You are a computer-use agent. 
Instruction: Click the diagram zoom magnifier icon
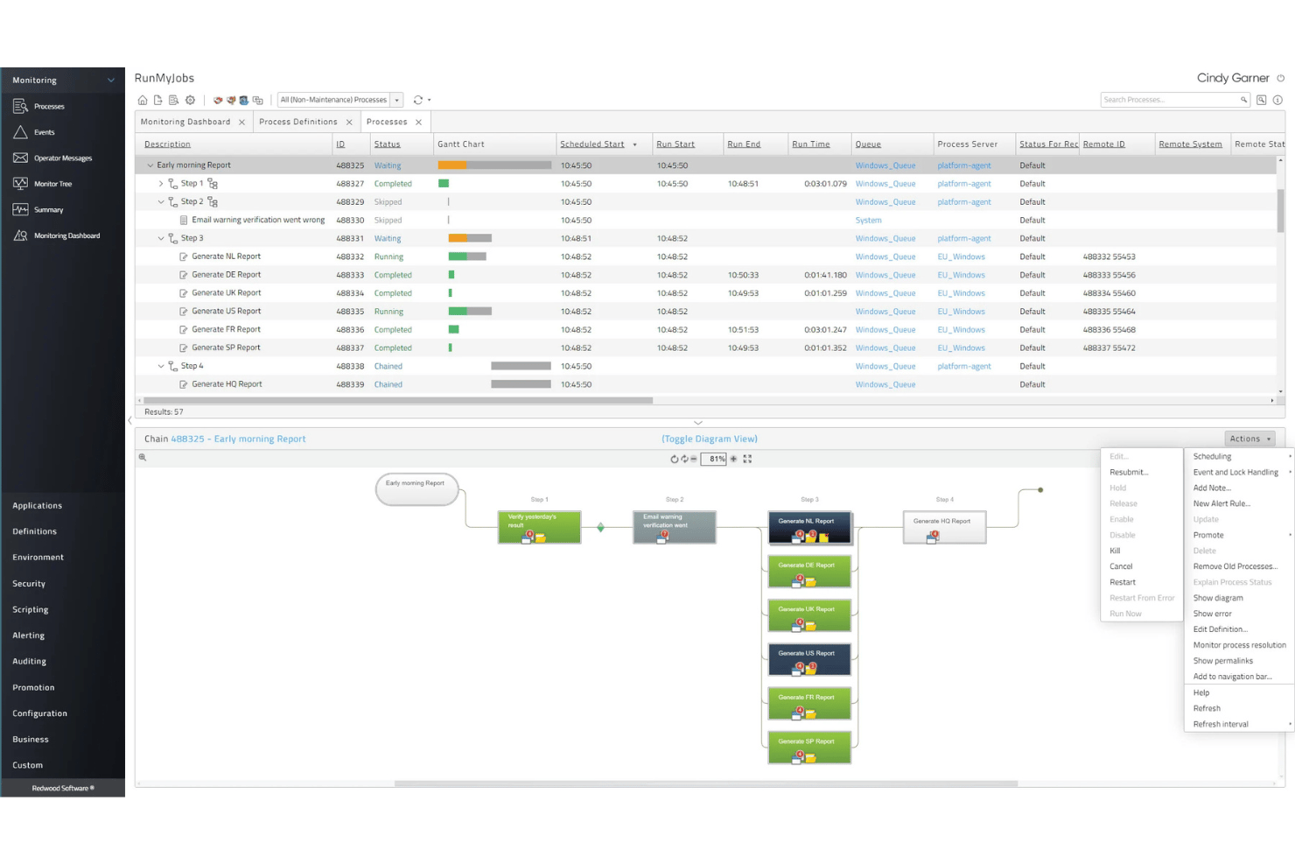[x=143, y=458]
